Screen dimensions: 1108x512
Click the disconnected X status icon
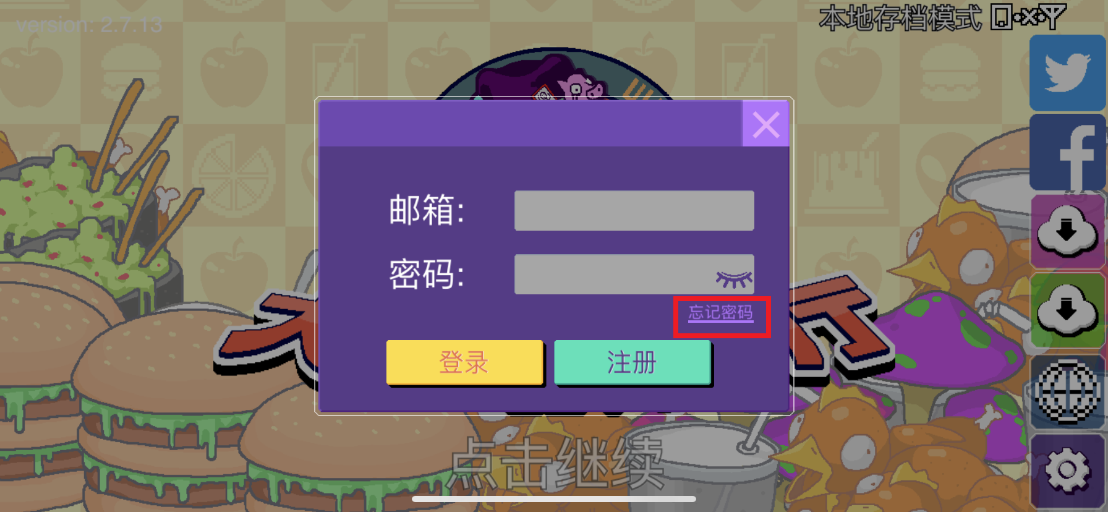tap(1028, 18)
